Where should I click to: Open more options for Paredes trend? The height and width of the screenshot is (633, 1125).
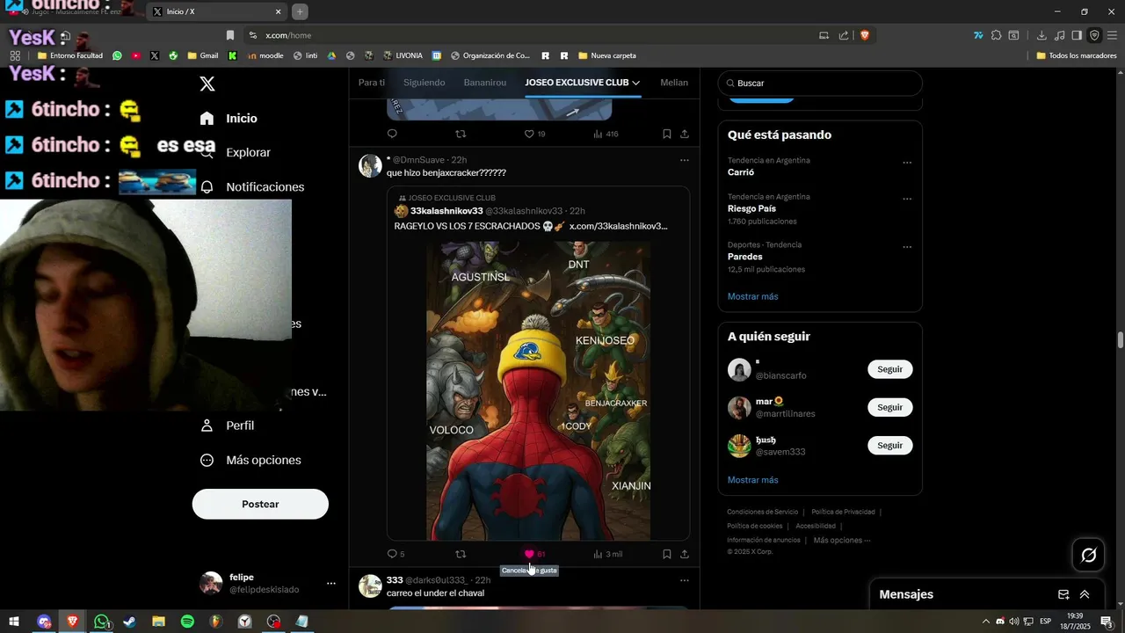(907, 247)
